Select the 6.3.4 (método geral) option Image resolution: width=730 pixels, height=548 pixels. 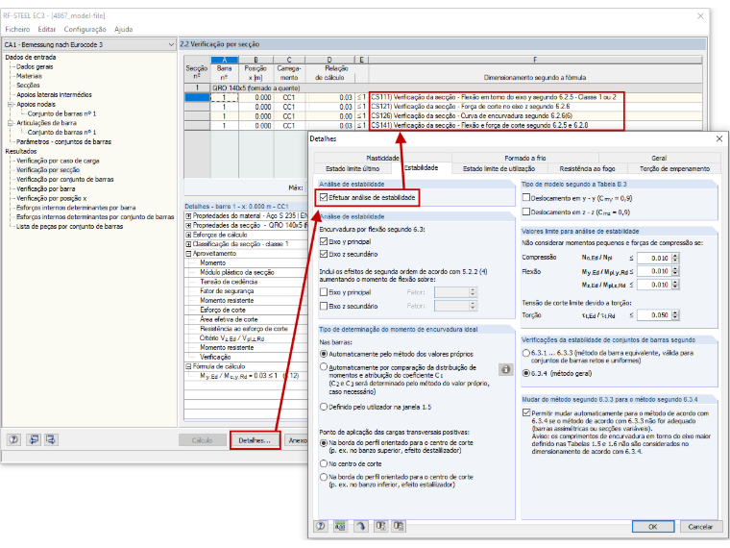[526, 373]
